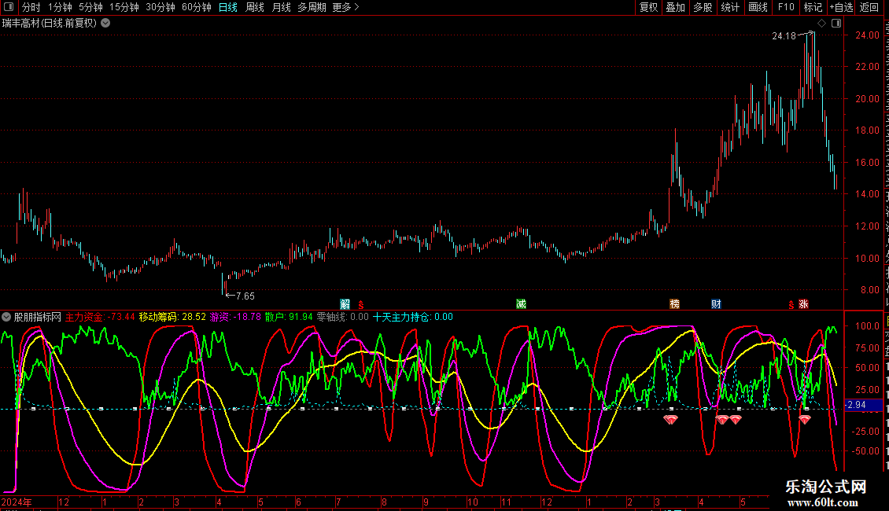889x511 pixels.
Task: Select the 日线 daily period
Action: [228, 7]
